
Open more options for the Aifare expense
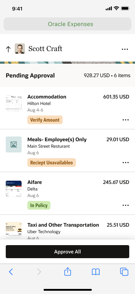point(126,205)
